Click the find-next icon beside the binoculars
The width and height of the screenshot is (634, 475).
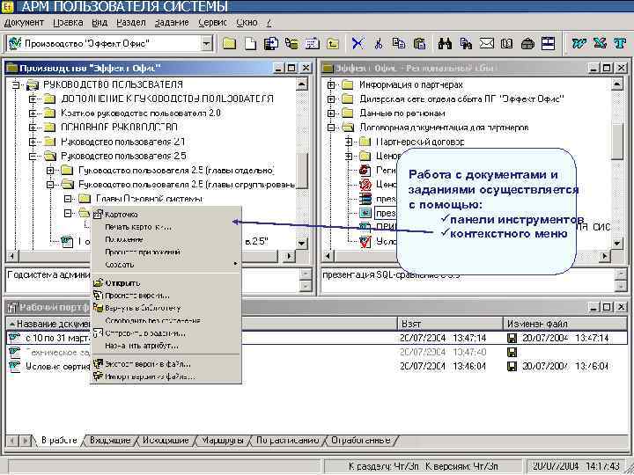click(466, 43)
